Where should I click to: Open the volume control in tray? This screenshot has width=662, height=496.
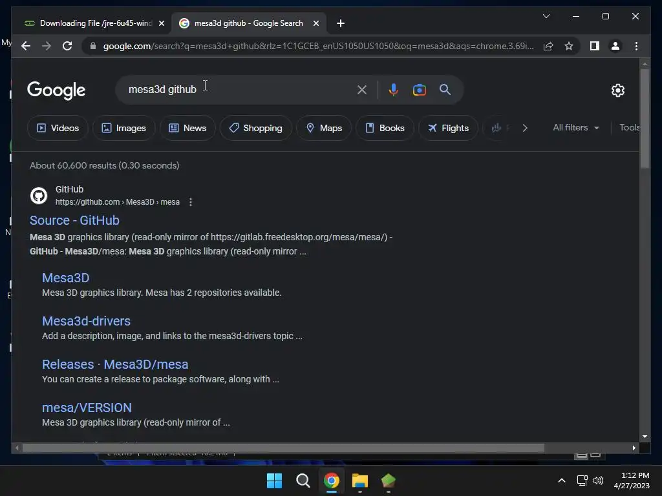tap(598, 480)
